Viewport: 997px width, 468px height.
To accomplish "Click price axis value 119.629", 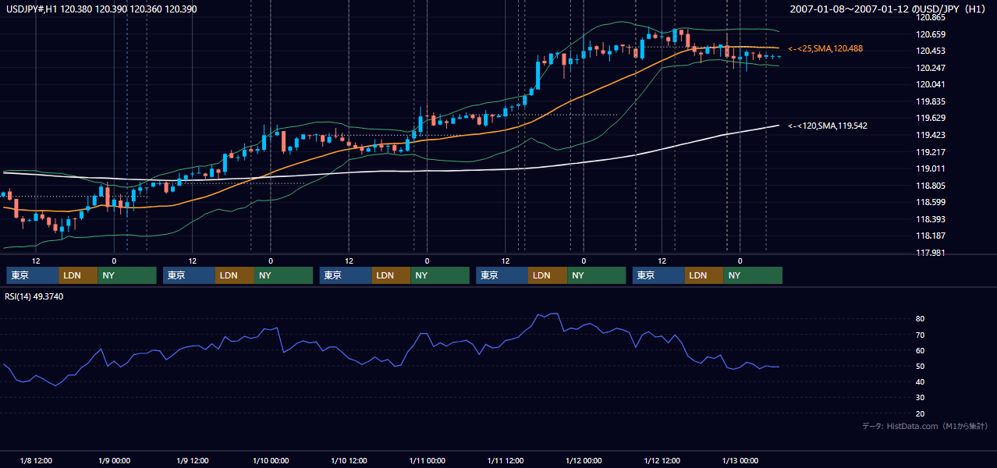I will pyautogui.click(x=931, y=119).
